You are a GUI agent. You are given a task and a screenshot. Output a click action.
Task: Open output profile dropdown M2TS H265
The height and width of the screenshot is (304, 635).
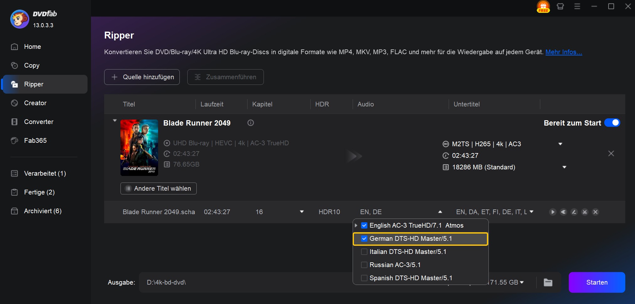point(560,144)
